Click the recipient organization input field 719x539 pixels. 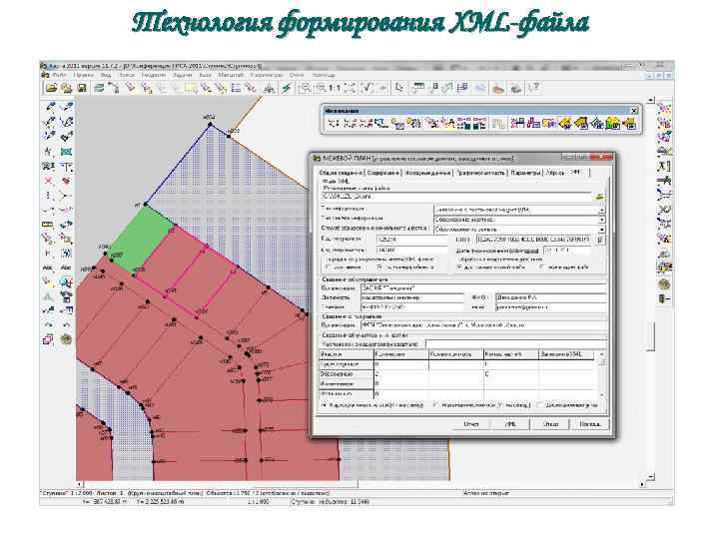coord(483,325)
